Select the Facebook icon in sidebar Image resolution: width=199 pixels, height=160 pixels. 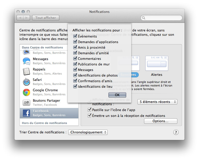pos(26,113)
